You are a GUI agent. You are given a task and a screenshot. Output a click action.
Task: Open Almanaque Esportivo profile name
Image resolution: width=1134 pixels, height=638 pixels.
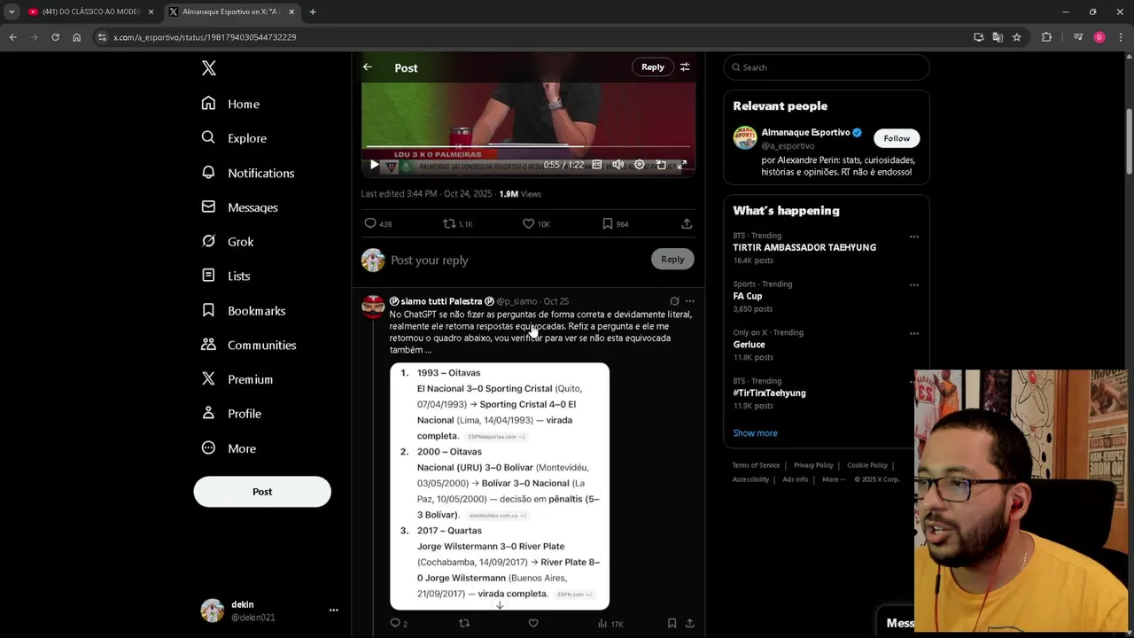coord(805,132)
